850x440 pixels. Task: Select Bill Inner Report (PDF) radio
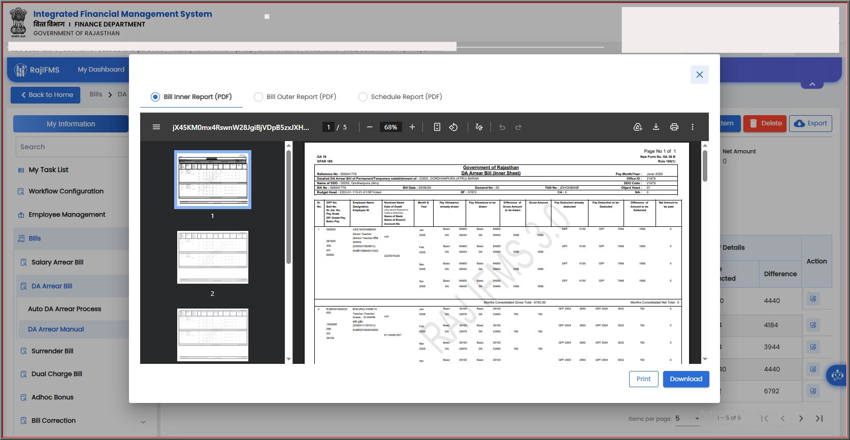click(155, 97)
